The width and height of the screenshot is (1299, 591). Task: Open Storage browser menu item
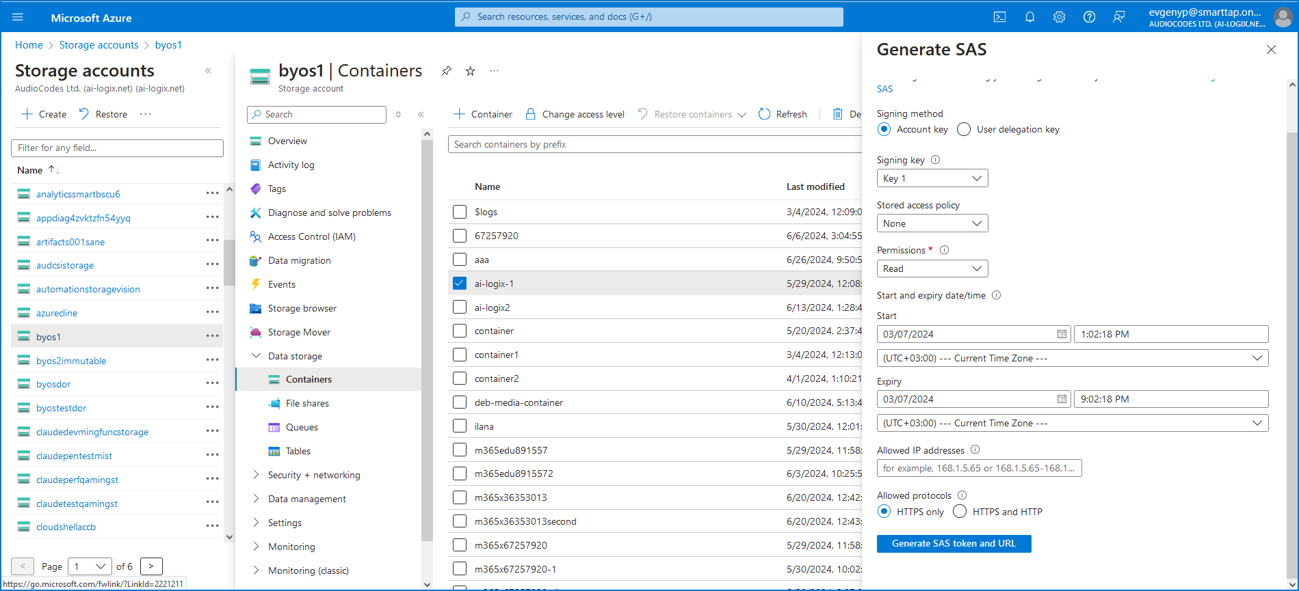(302, 308)
